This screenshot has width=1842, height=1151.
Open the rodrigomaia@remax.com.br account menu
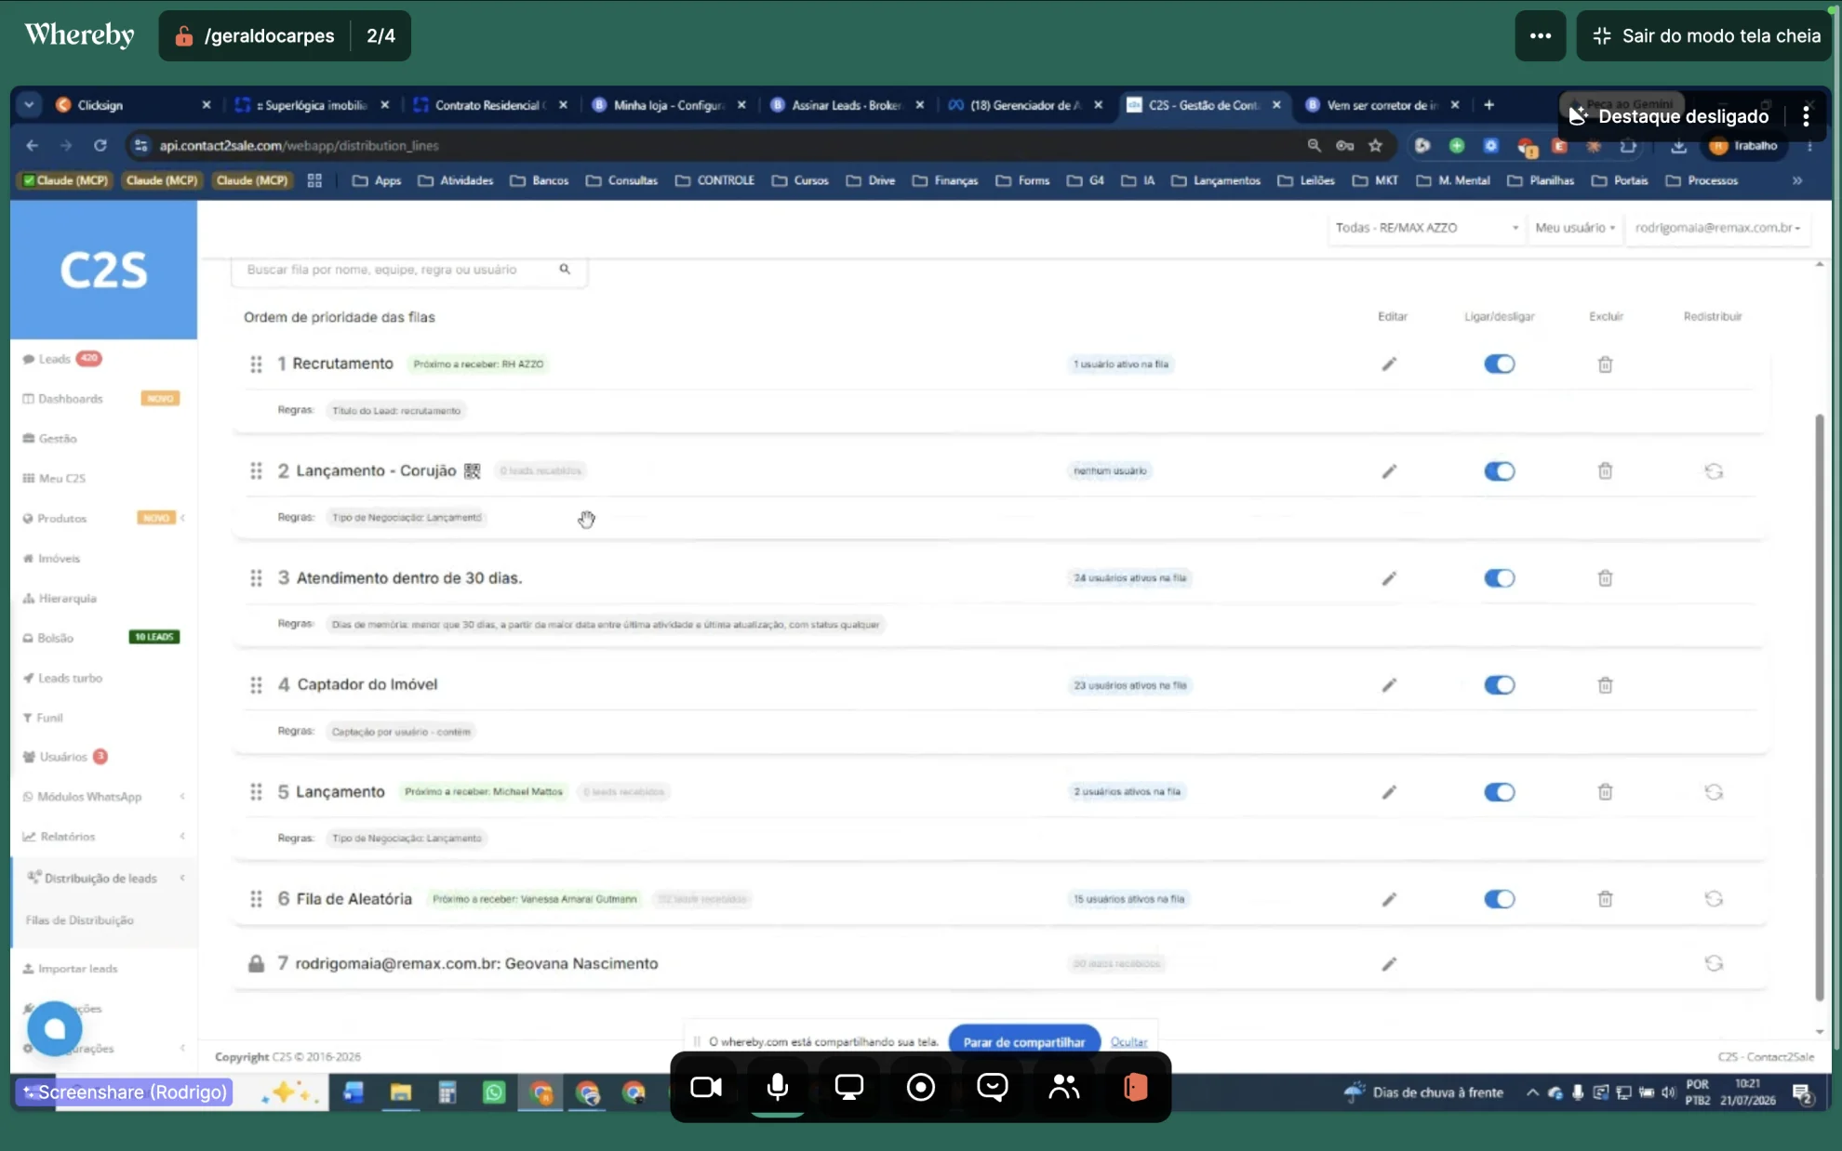tap(1718, 228)
